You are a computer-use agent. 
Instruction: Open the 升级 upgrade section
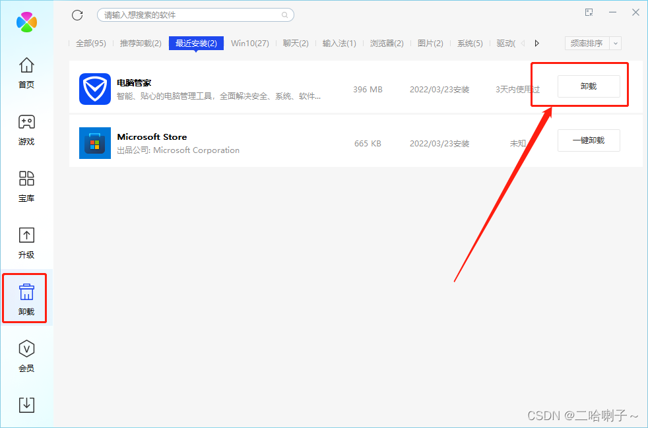[26, 243]
